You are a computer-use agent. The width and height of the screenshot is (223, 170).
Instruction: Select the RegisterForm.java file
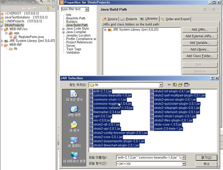(31, 37)
